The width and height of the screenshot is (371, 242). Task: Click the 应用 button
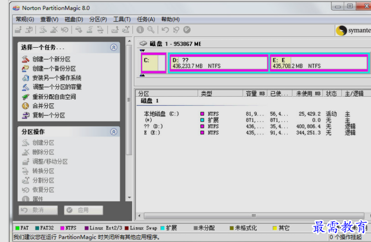tap(83, 210)
